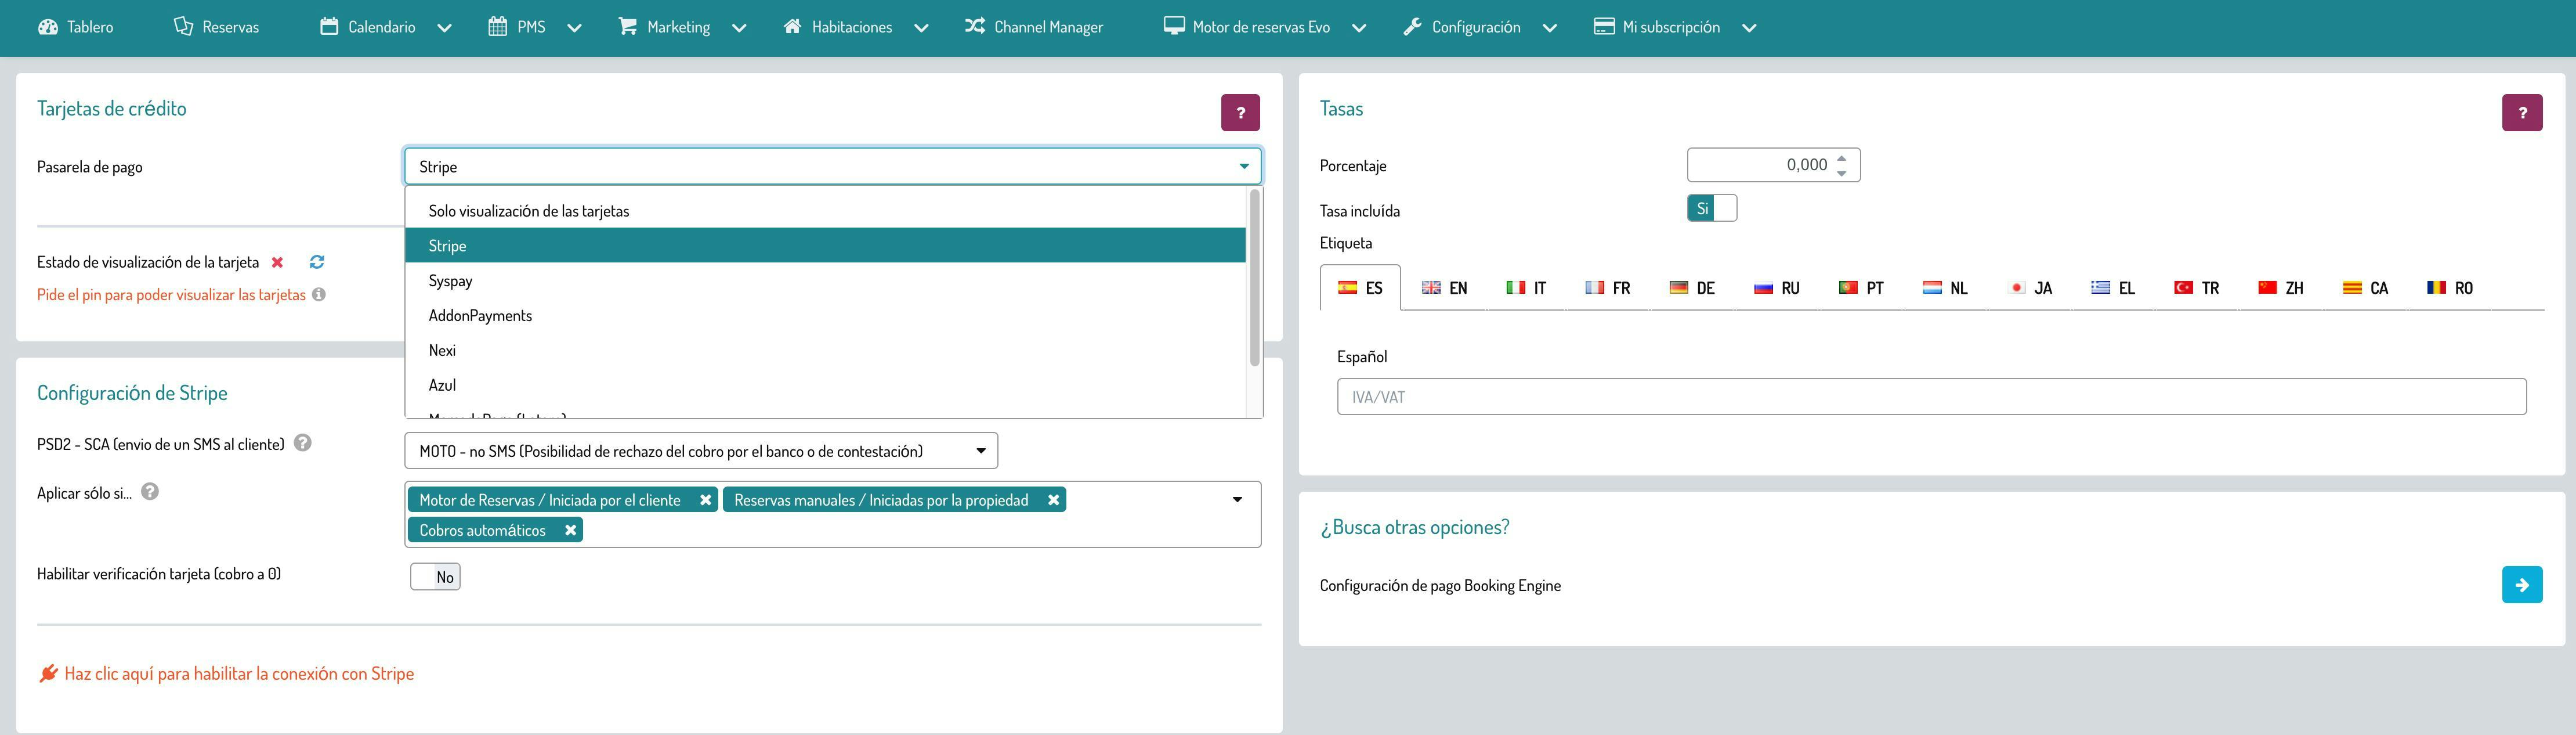Click help icon next to PSD2 - SCA label
Image resolution: width=2576 pixels, height=735 pixels.
(303, 443)
